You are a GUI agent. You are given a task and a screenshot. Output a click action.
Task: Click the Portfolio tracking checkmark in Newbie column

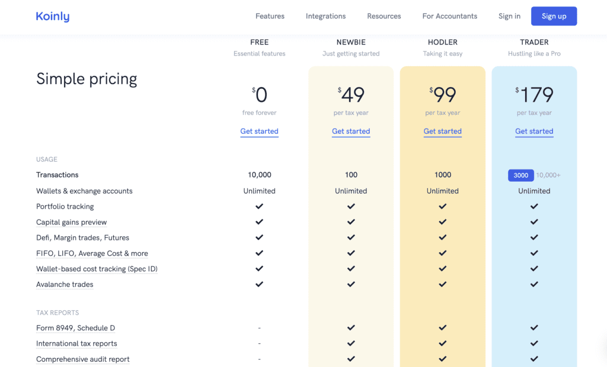click(351, 207)
